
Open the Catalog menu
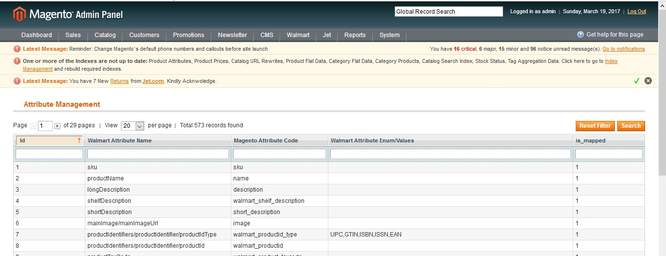click(x=105, y=35)
